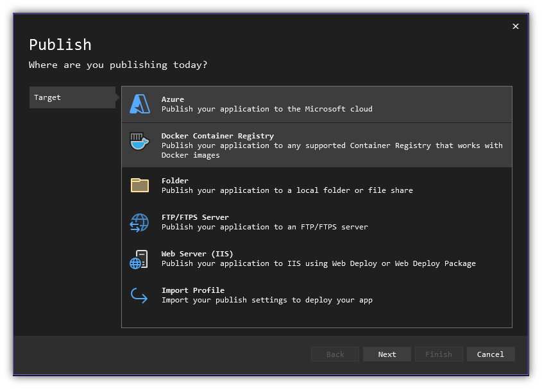Click 'Publish your application to the Microsoft cloud'
542x389 pixels.
267,109
